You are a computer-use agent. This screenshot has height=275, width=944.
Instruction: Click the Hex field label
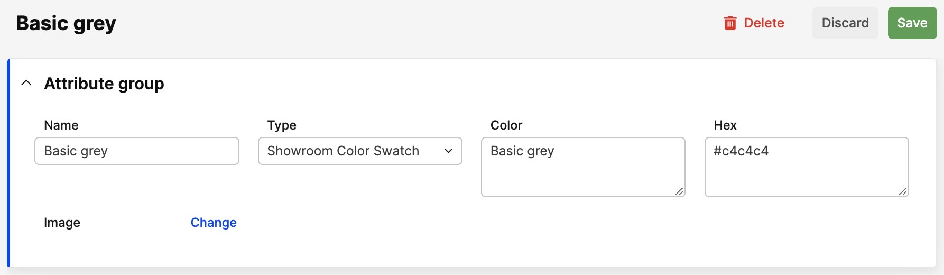pos(725,125)
